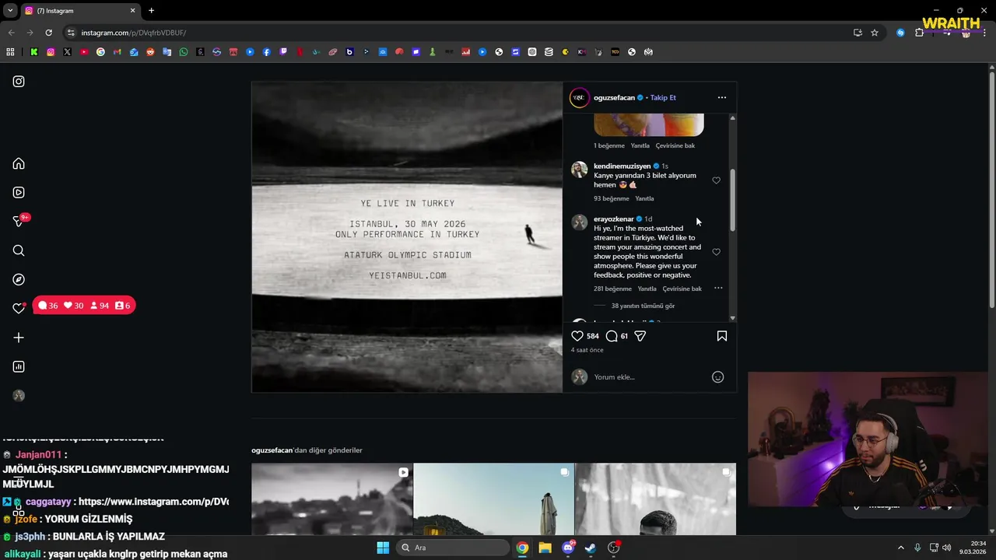View 93 likes on kendinemuzisyen's comment
Viewport: 996px width, 560px height.
(612, 198)
